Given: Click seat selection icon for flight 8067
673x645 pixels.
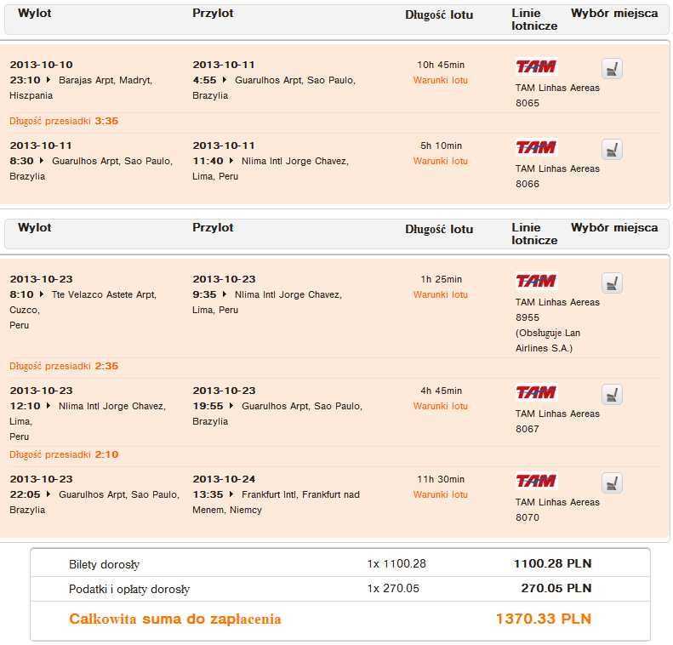Looking at the screenshot, I should 612,394.
